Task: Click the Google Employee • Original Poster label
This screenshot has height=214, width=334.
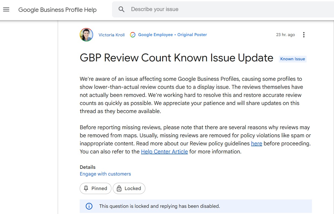Action: pos(173,35)
